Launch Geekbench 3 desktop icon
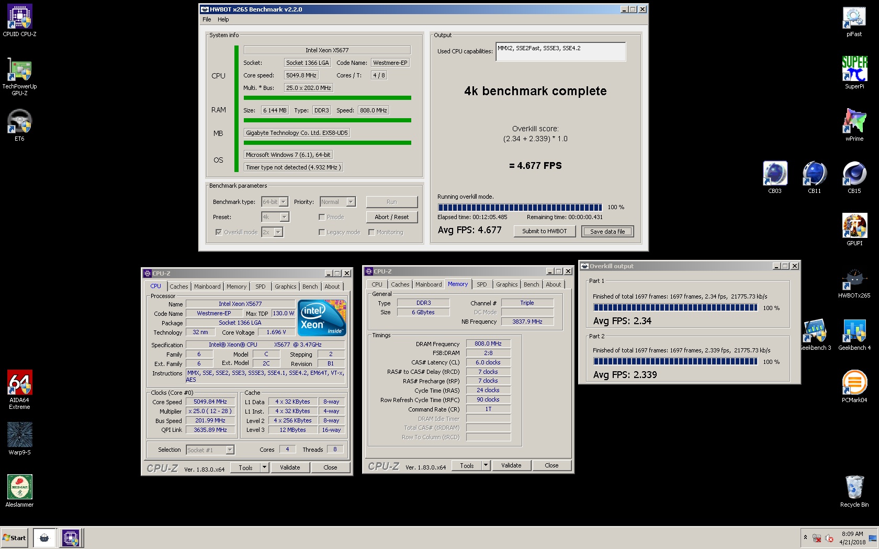The height and width of the screenshot is (549, 879). (815, 335)
